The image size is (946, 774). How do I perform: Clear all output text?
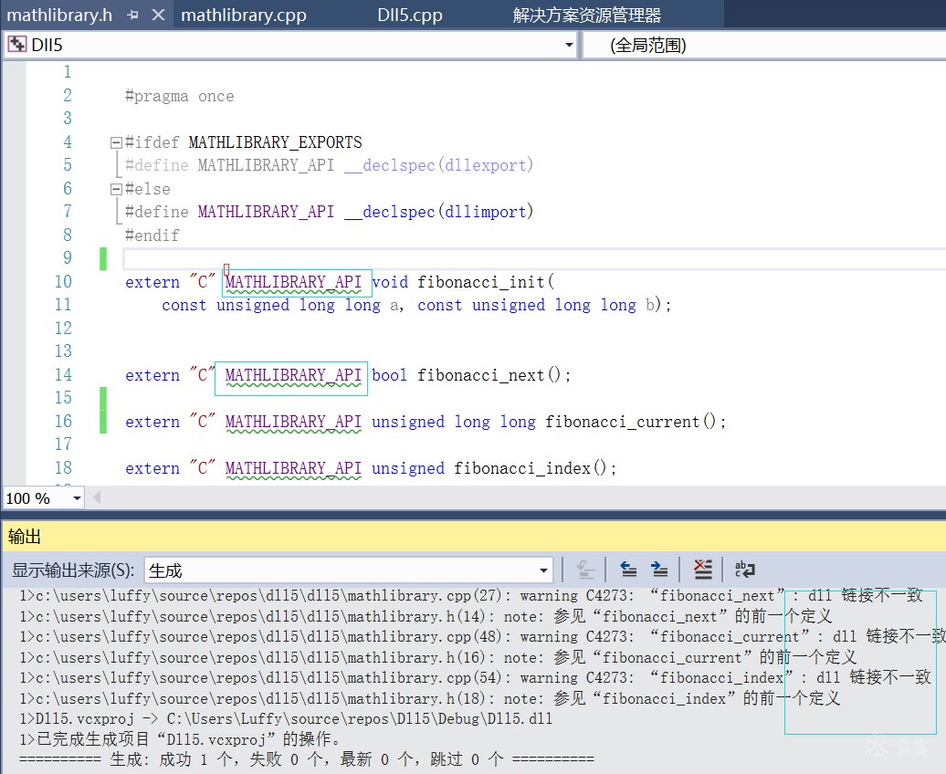point(702,570)
